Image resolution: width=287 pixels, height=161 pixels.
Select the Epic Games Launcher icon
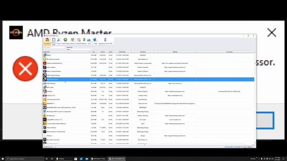coord(45,140)
